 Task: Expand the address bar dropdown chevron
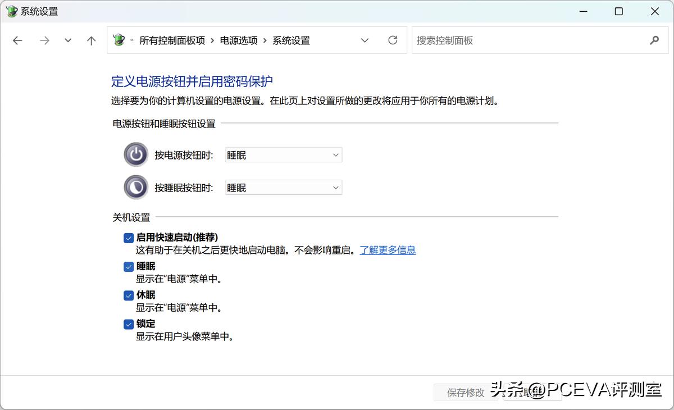pyautogui.click(x=365, y=40)
